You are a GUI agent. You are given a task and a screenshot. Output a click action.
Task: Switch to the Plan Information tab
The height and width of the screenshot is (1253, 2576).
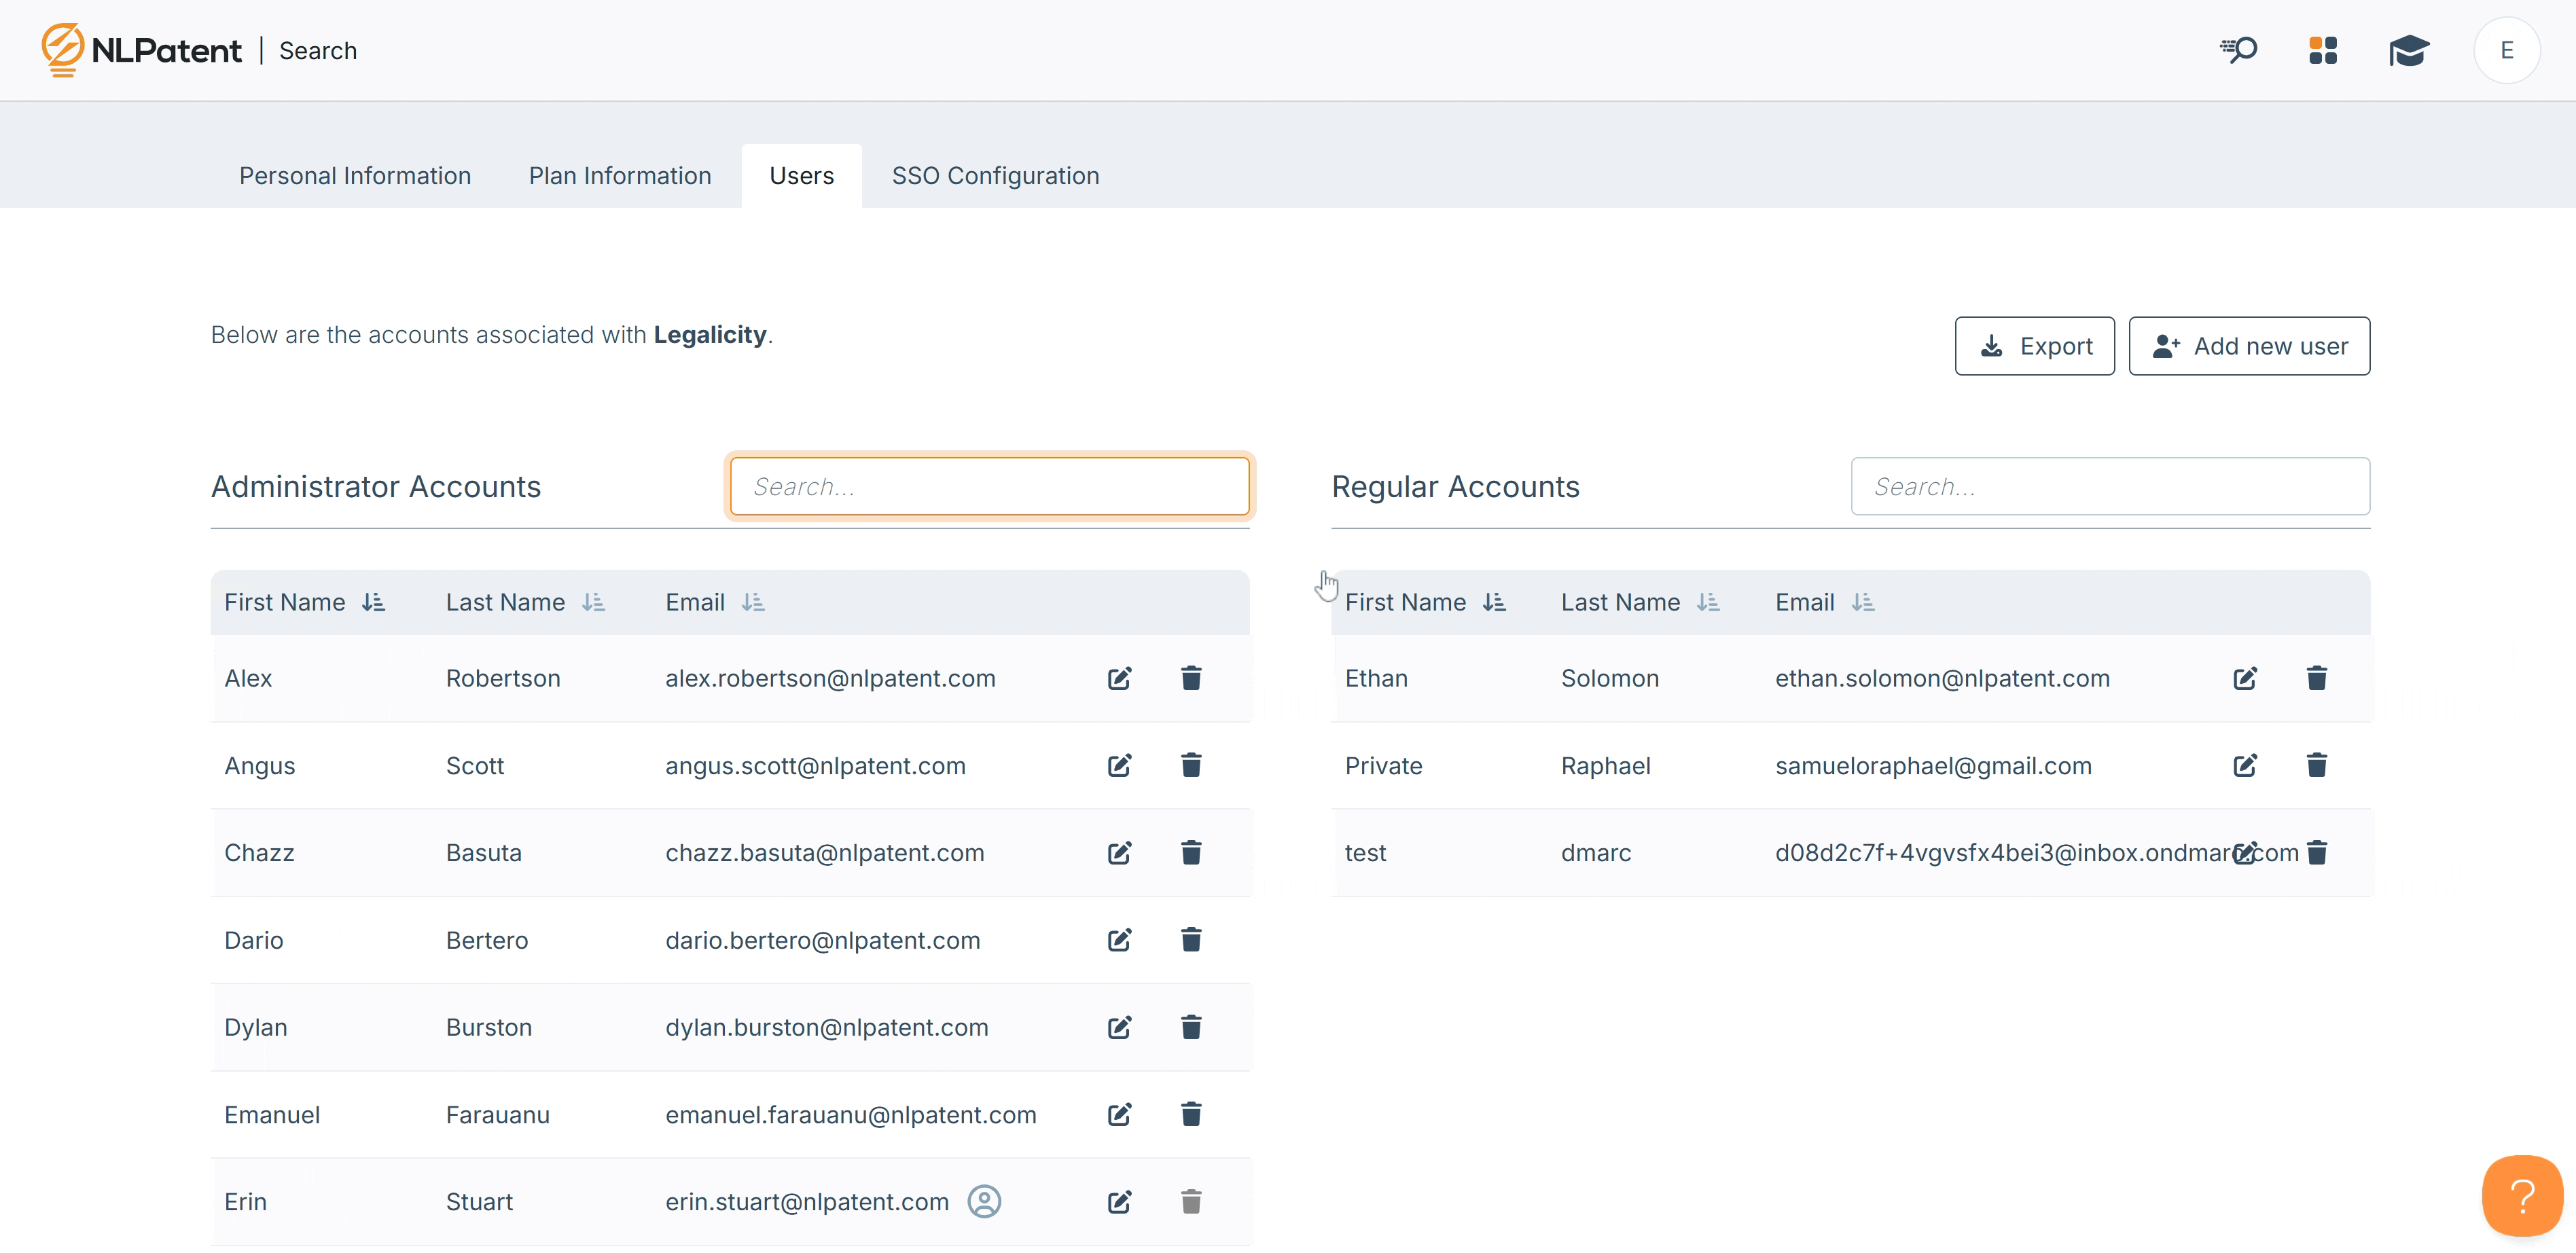click(619, 176)
